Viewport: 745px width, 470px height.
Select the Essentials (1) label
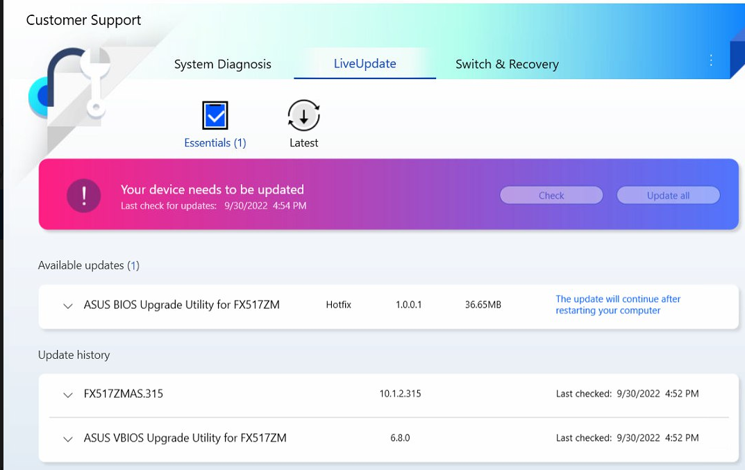click(215, 143)
